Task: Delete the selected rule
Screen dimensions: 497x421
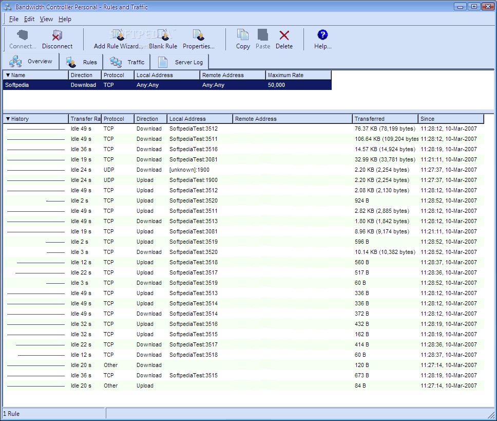Action: tap(284, 39)
